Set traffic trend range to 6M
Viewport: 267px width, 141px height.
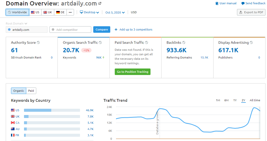tap(226, 100)
